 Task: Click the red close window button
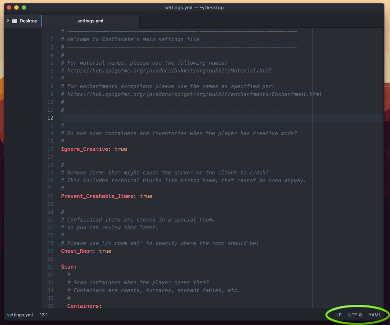9,7
